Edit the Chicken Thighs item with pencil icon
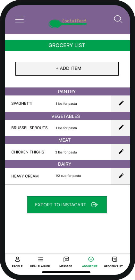This screenshot has width=135, height=280. click(x=121, y=152)
